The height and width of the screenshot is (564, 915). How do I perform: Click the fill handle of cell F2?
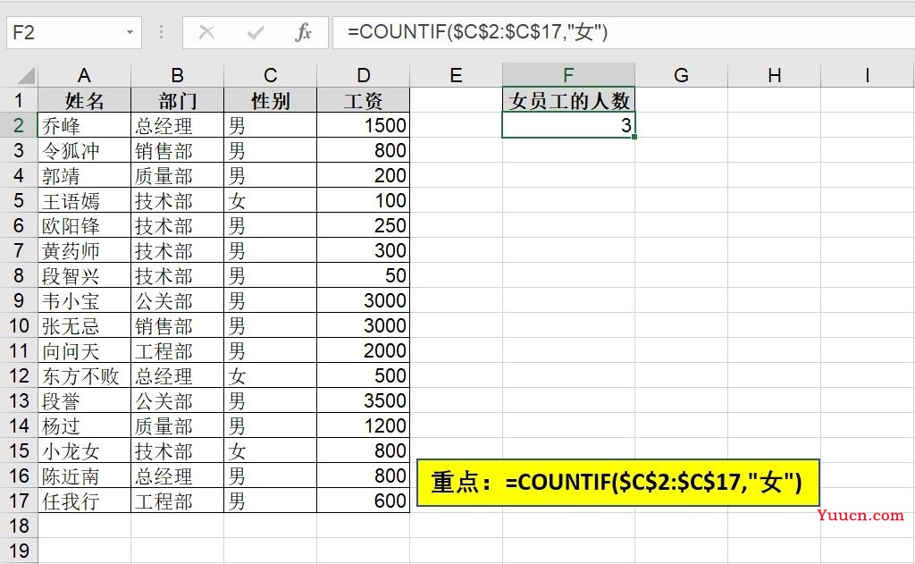pyautogui.click(x=634, y=138)
